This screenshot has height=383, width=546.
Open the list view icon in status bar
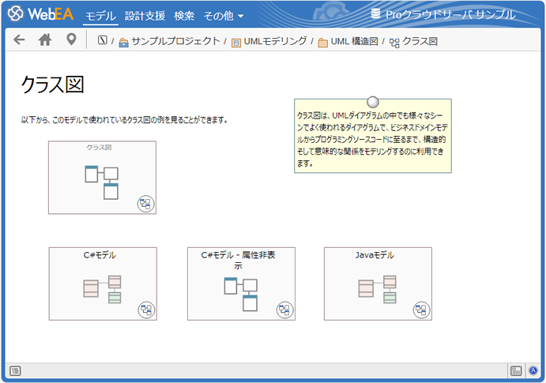coord(15,371)
